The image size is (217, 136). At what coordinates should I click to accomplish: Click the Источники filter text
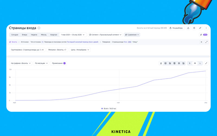(25, 42)
